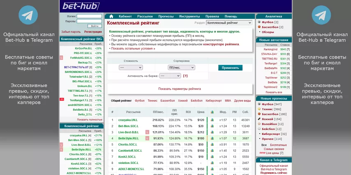
Task: Click basketball icon in Аналитика panel
Action: (259, 27)
